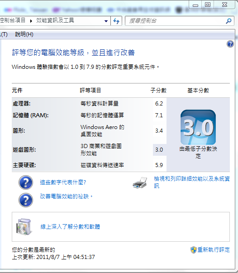Select the 控制台項目 breadcrumb item

[13, 20]
